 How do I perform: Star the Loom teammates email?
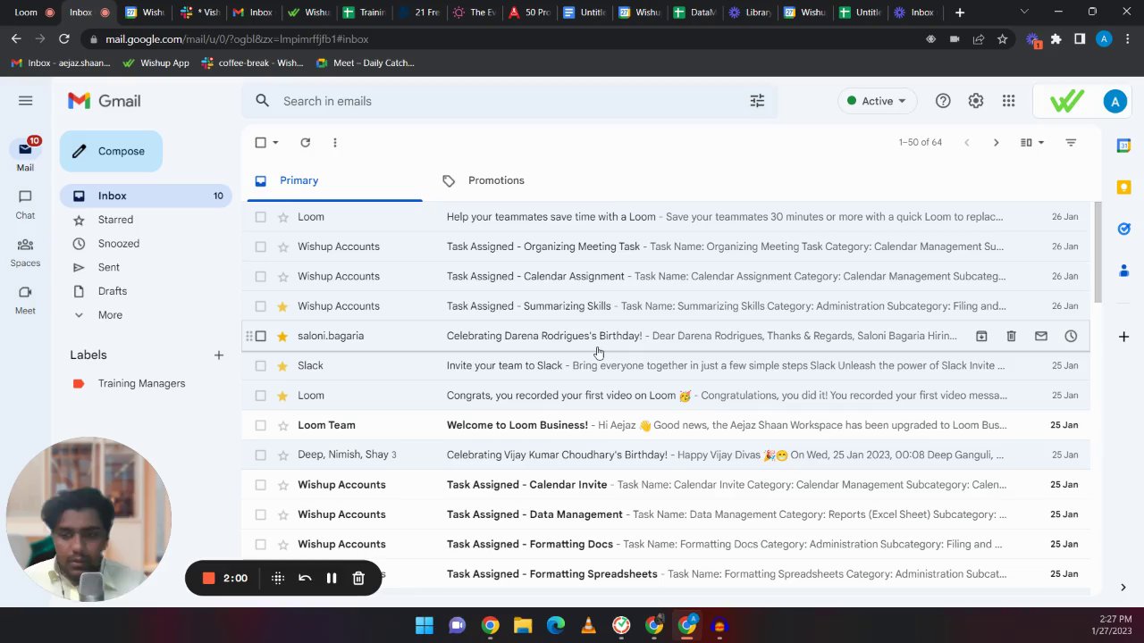coord(282,217)
